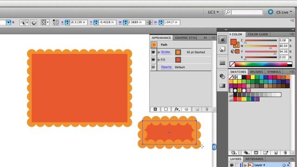Click the Add New Stroke icon in Appearance panel
Viewport: 297px width, 167px height.
point(155,109)
